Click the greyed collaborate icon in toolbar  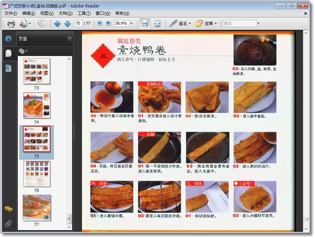point(42,24)
